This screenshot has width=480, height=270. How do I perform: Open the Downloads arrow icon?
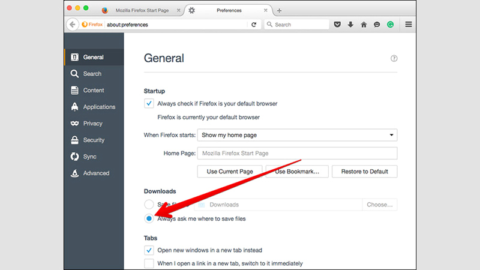[x=350, y=25]
